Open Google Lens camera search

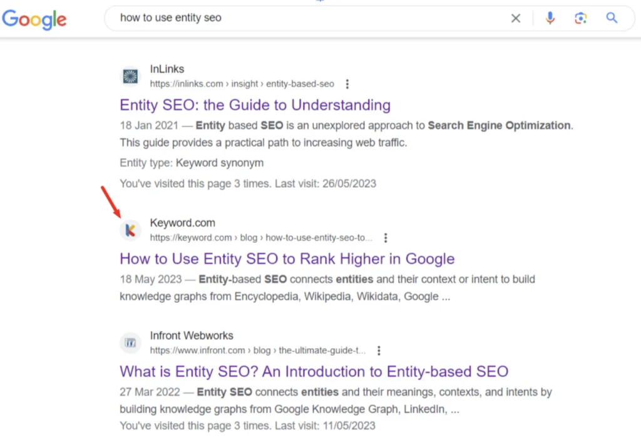pyautogui.click(x=581, y=18)
